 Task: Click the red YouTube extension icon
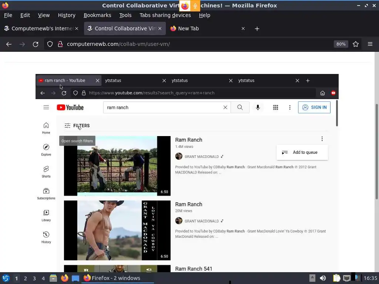click(x=333, y=93)
